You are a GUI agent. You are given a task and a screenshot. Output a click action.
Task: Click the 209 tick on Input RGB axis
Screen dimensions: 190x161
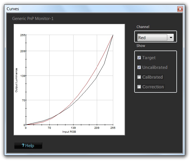pos(97,128)
